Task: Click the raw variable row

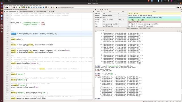Action: tap(138, 26)
